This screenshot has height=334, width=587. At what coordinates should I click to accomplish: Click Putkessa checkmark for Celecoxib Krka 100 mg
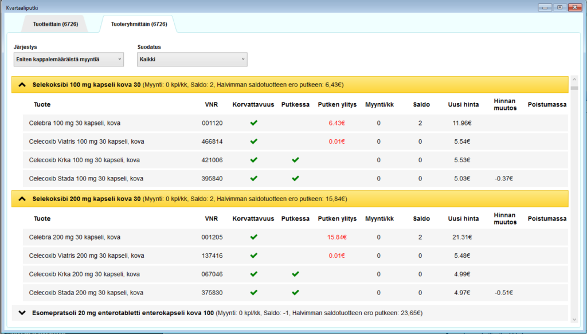click(x=295, y=160)
